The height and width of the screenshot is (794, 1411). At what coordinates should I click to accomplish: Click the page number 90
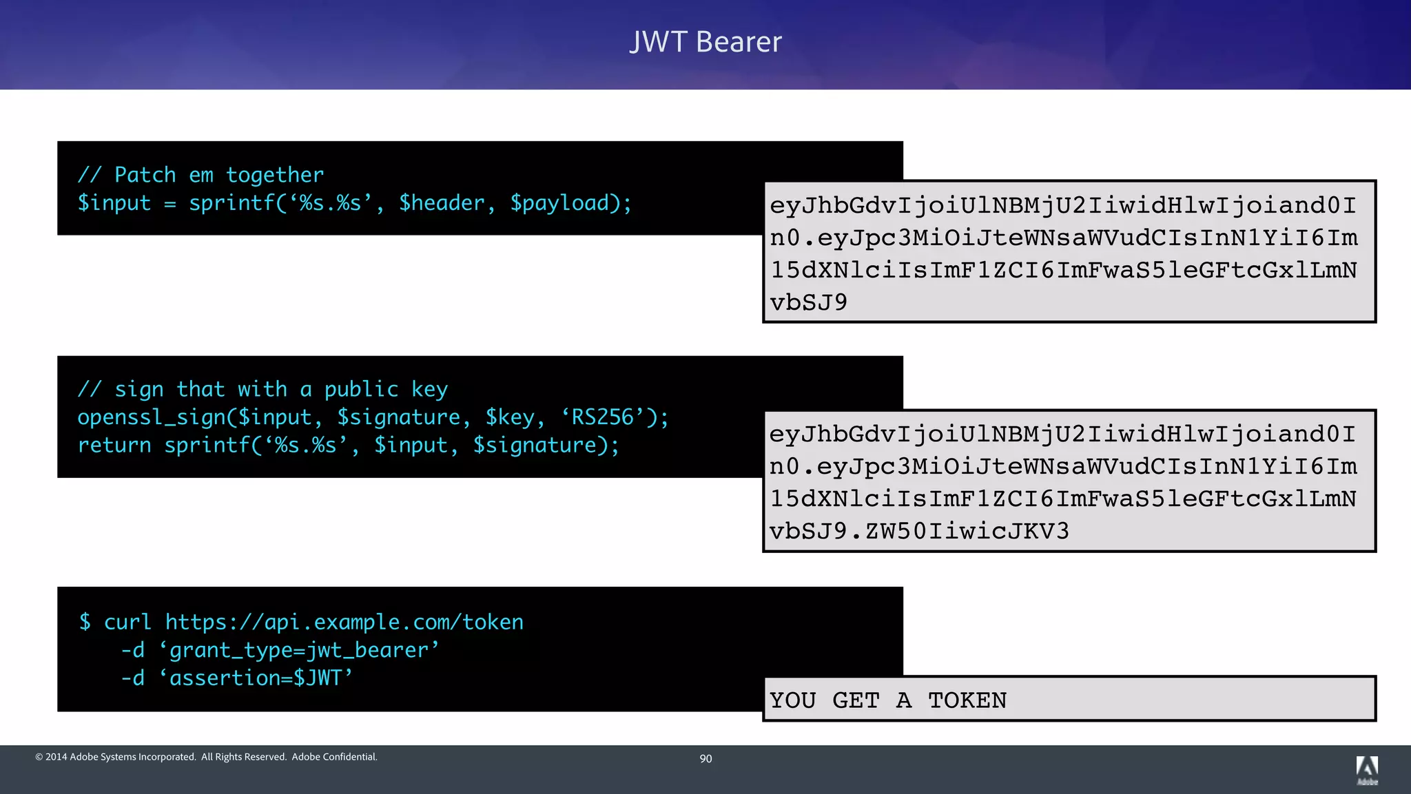(x=705, y=758)
